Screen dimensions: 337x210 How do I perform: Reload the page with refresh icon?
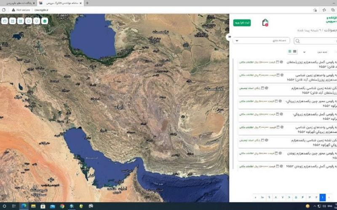click(x=4, y=10)
